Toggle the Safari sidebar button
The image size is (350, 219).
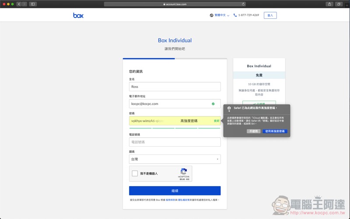(x=33, y=4)
